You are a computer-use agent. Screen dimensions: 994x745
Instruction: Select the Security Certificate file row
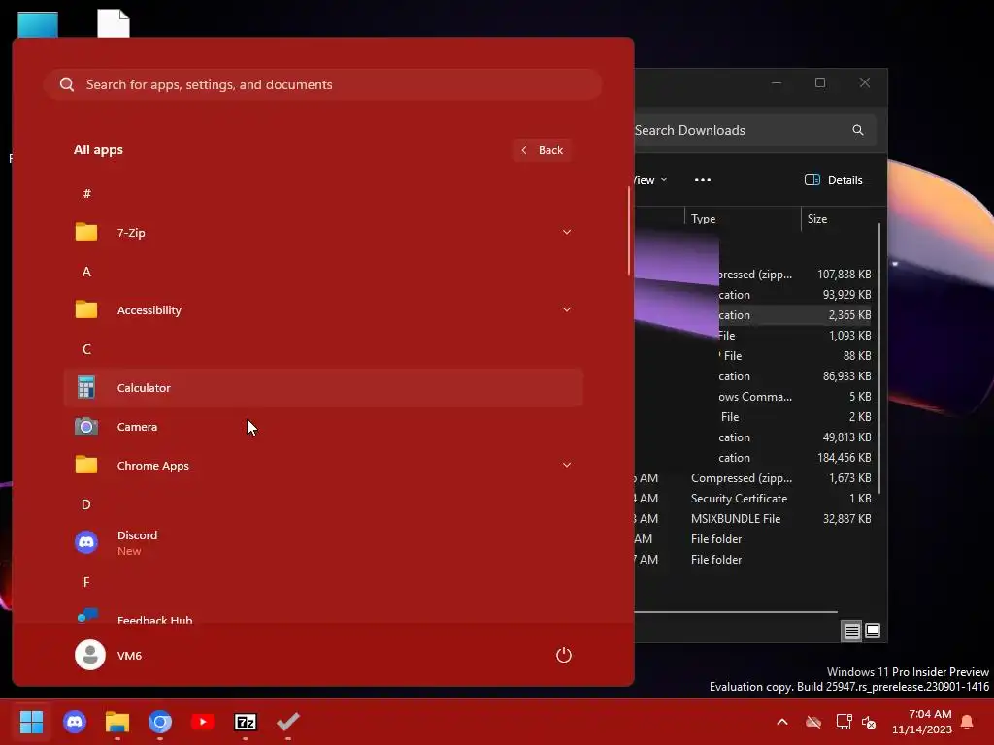point(754,499)
